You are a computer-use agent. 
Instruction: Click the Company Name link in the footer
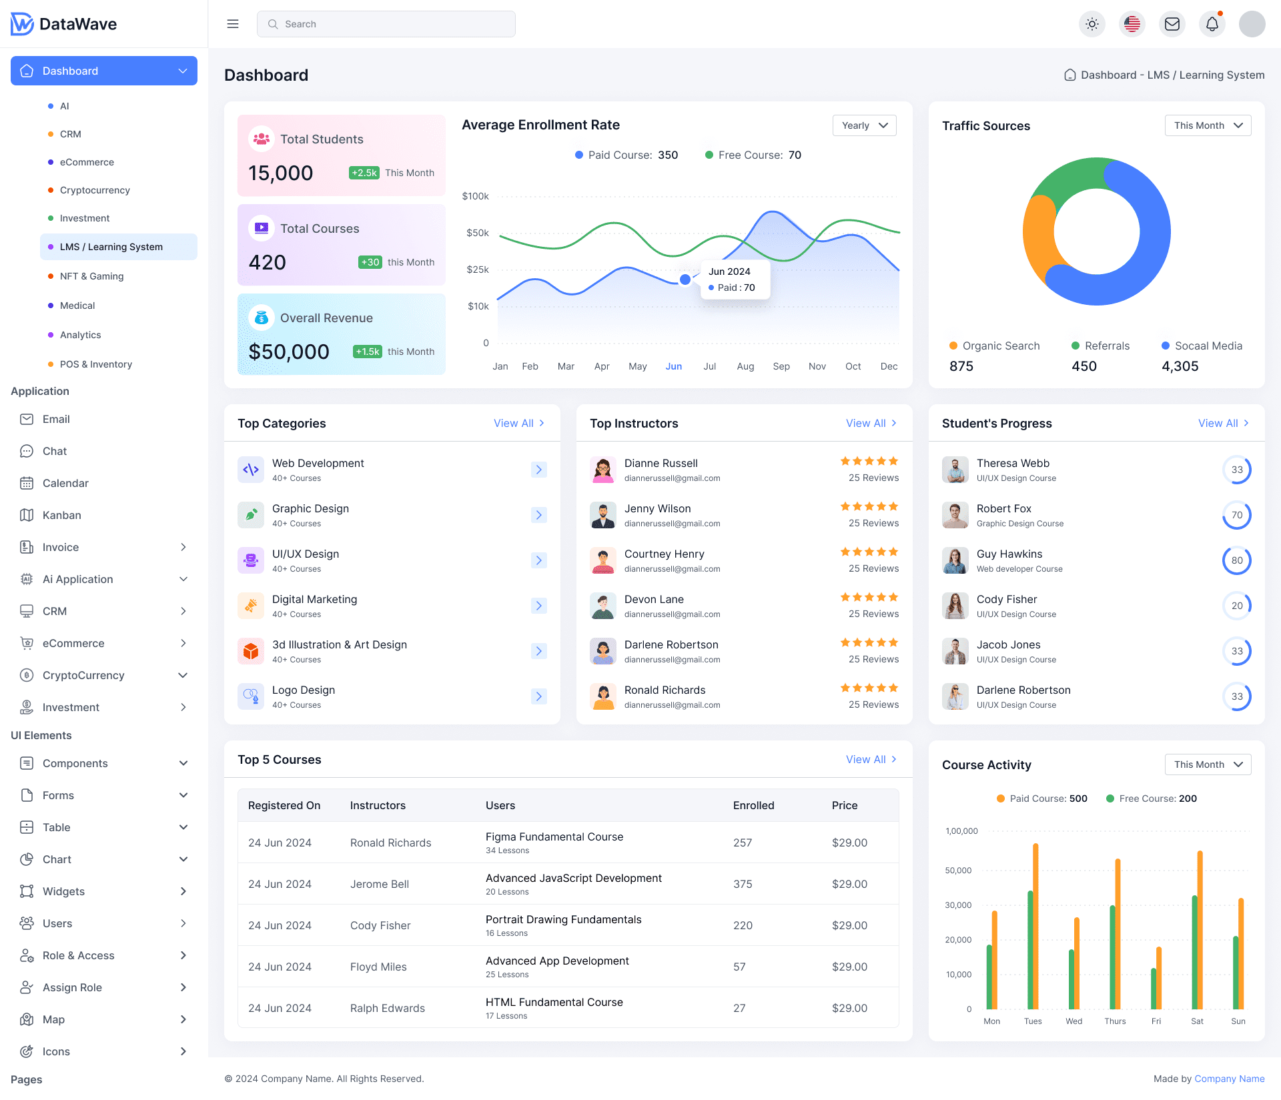tap(1230, 1079)
